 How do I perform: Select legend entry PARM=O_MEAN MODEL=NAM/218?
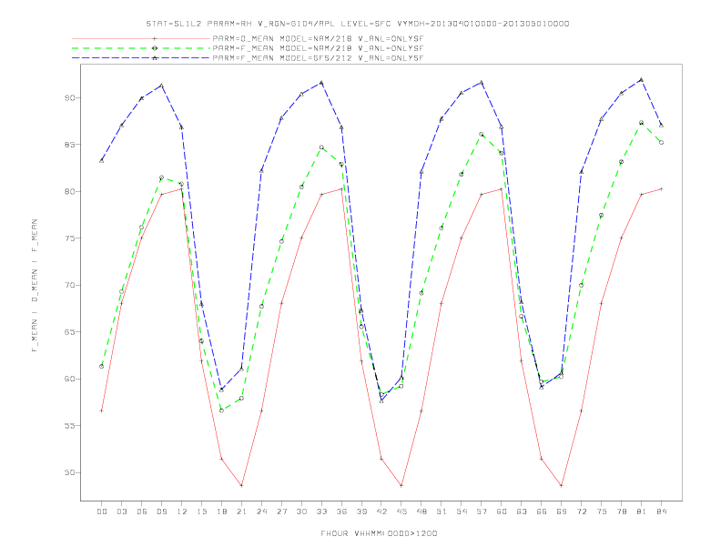[318, 38]
